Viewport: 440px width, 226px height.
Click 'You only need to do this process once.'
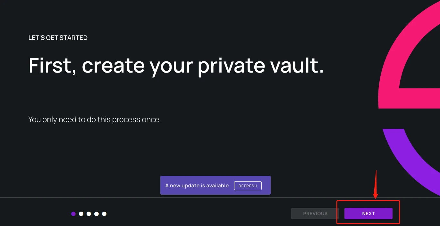[x=94, y=120]
